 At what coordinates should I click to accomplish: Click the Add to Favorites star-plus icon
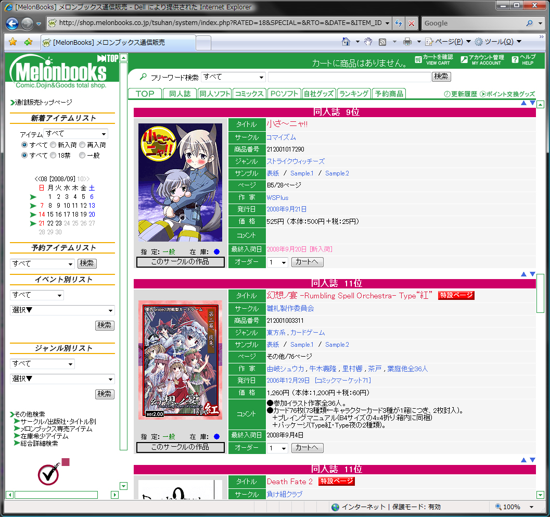(x=29, y=42)
